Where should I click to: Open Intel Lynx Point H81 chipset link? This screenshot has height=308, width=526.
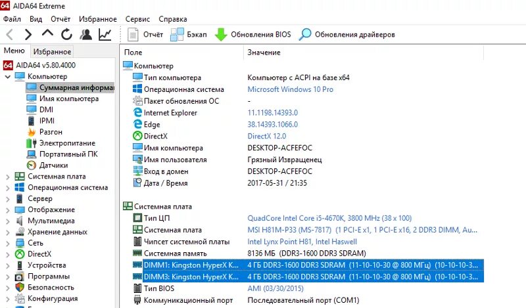[x=302, y=242]
